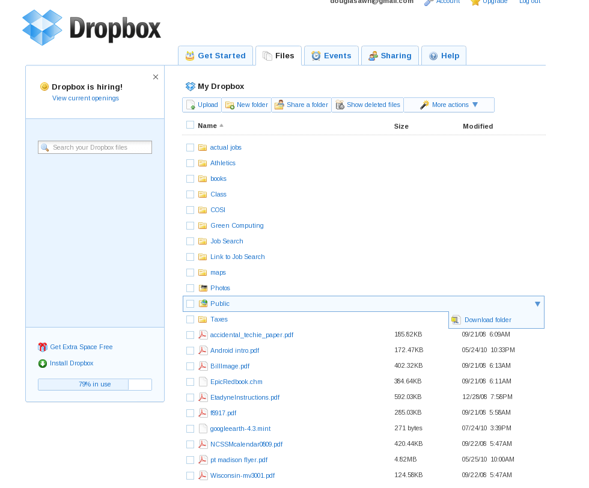Screen dimensions: 589x488
Task: Select checkbox for EtadyneInstructions.pdf
Action: tap(190, 397)
